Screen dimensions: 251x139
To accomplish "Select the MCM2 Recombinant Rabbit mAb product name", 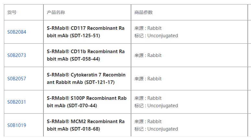I will click(86, 125).
